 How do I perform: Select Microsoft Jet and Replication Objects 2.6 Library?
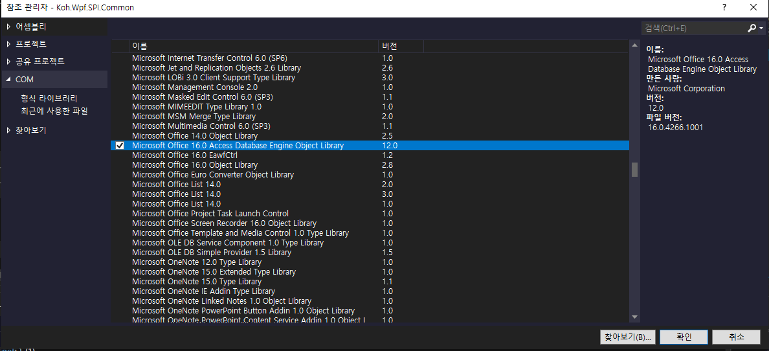(370, 68)
